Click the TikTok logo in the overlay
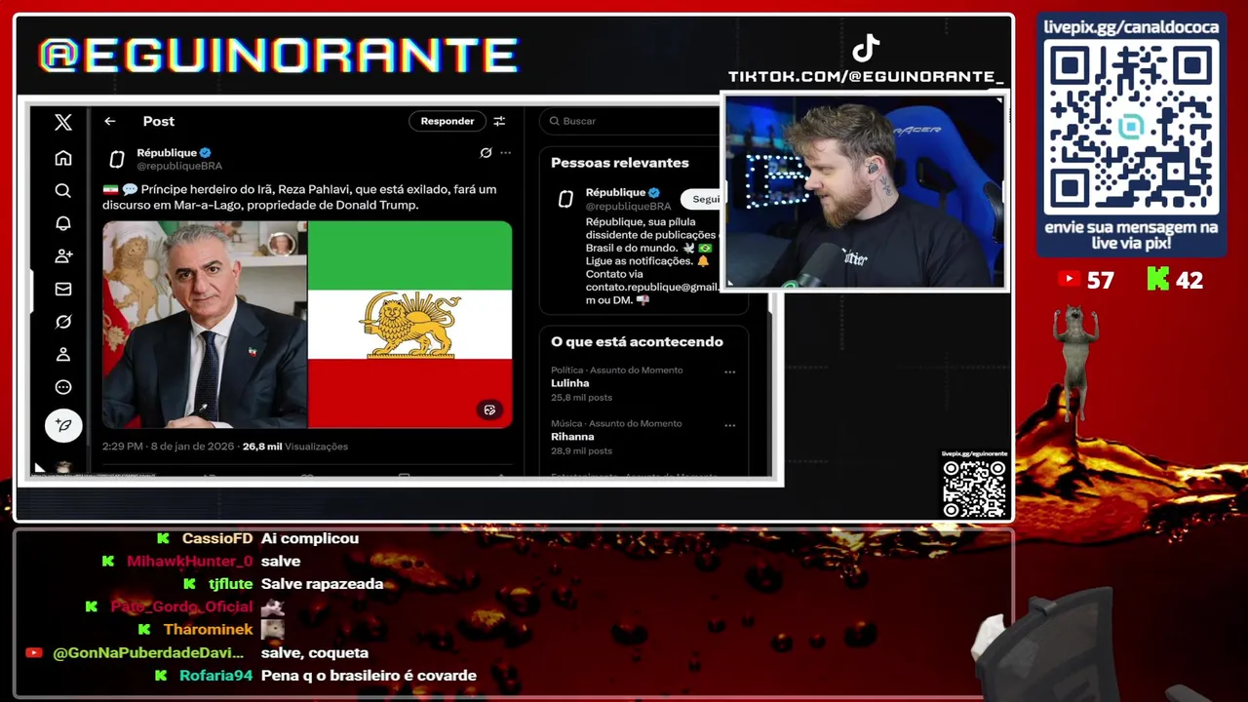Image resolution: width=1248 pixels, height=702 pixels. (x=866, y=48)
